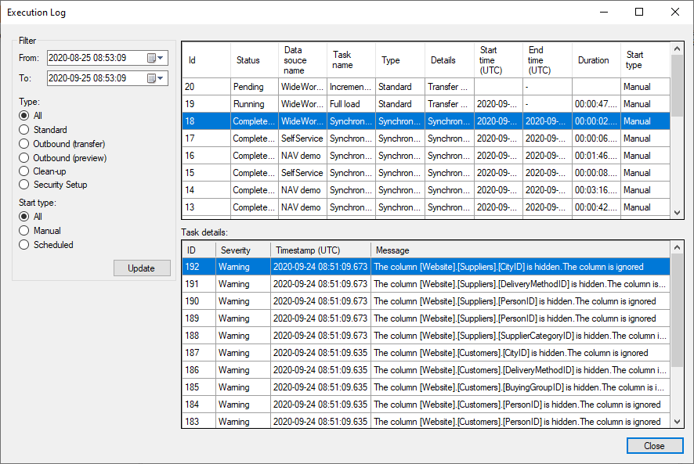
Task: Select the Standard type radio button
Action: (x=24, y=130)
